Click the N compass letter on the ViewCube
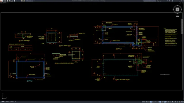Screen dimensions: 184x103 click(177, 5)
